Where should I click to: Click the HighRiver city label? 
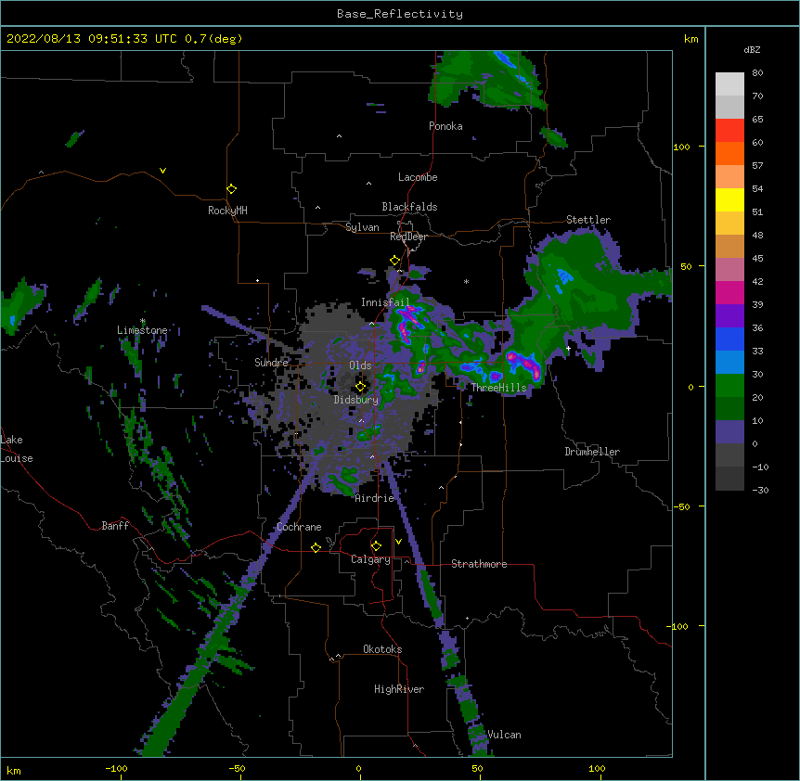tap(399, 689)
